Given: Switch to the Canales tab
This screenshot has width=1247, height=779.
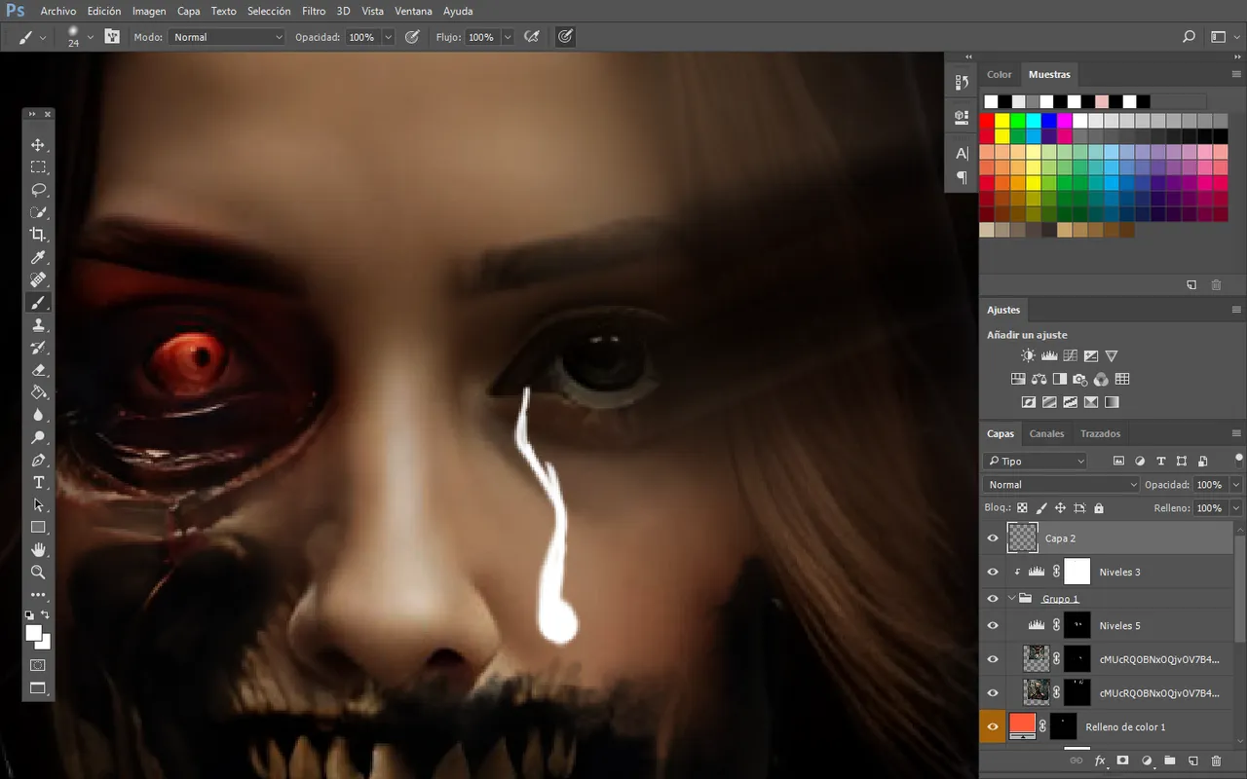Looking at the screenshot, I should 1046,433.
